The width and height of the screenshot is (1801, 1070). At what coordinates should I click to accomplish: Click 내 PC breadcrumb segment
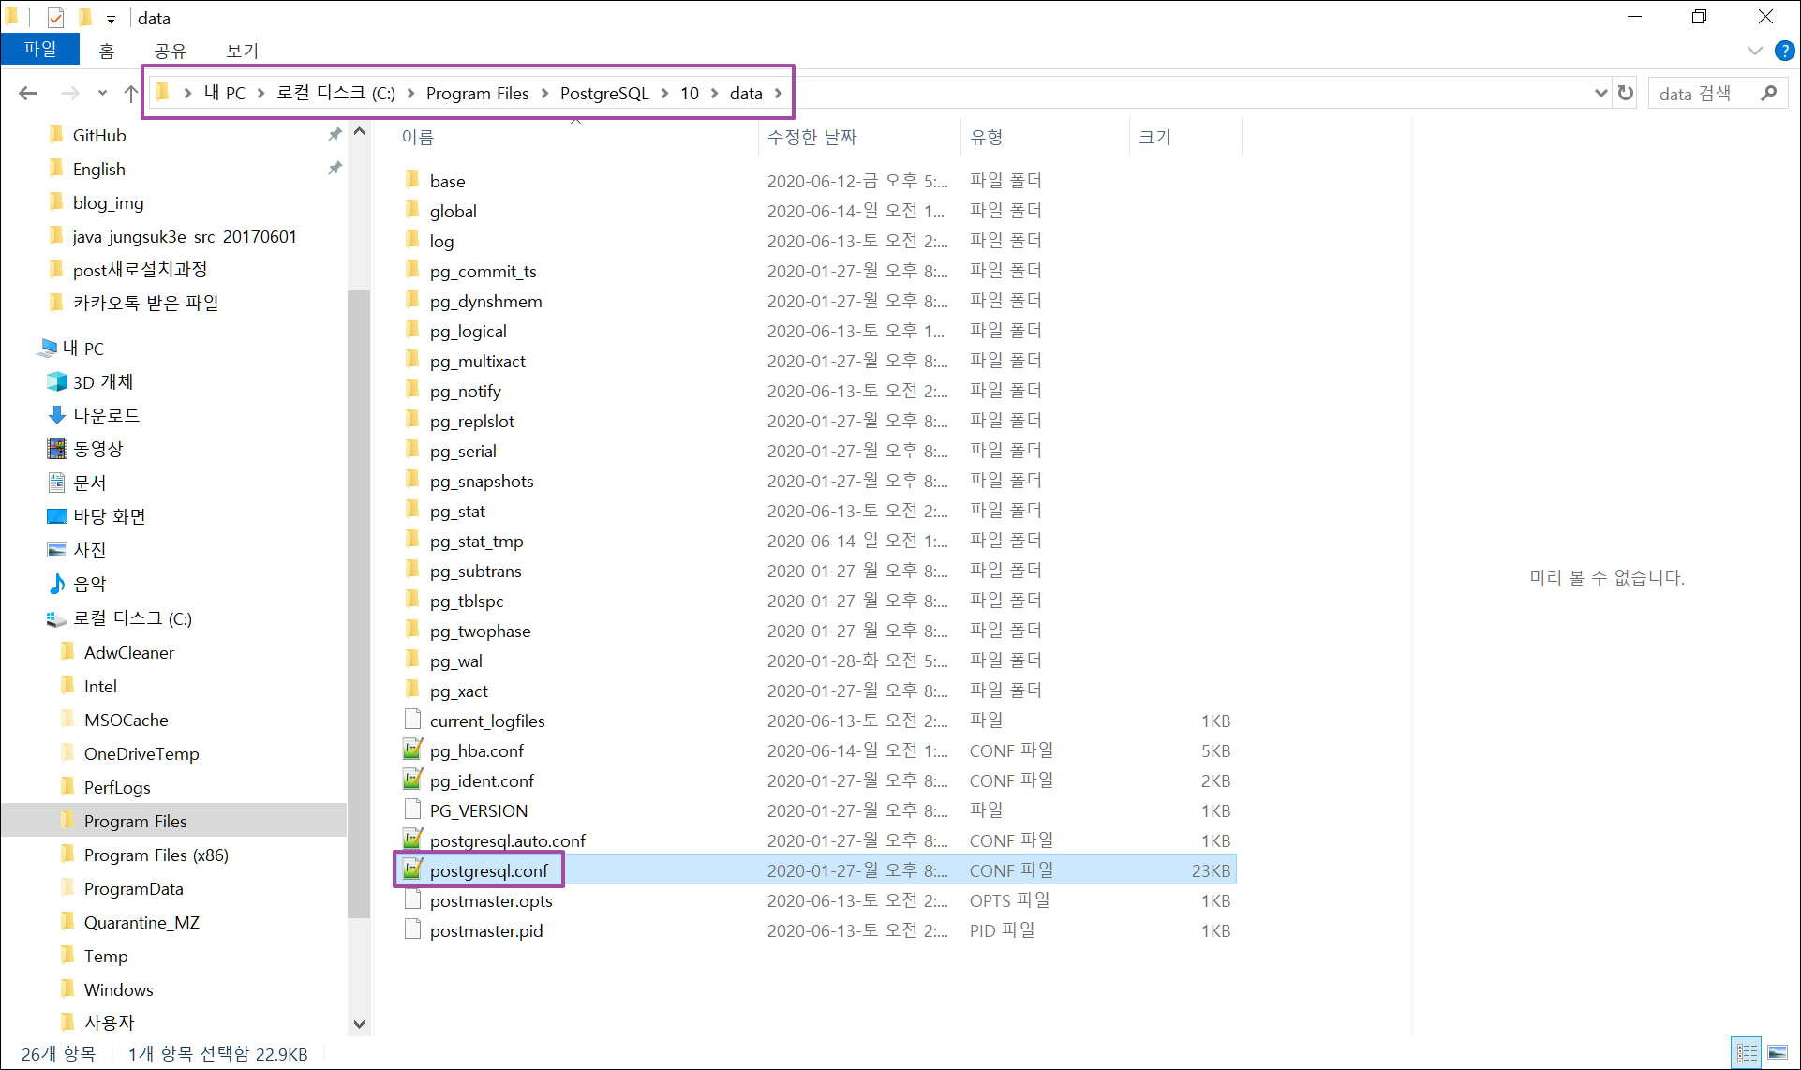225,93
